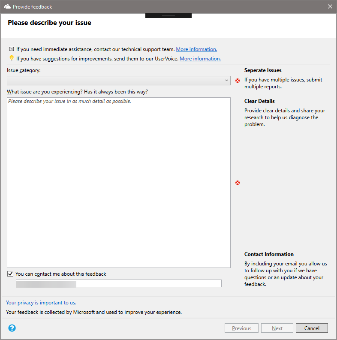Viewport: 337px width, 340px height.
Task: Click 'Please describe your issue' title
Action: (49, 23)
